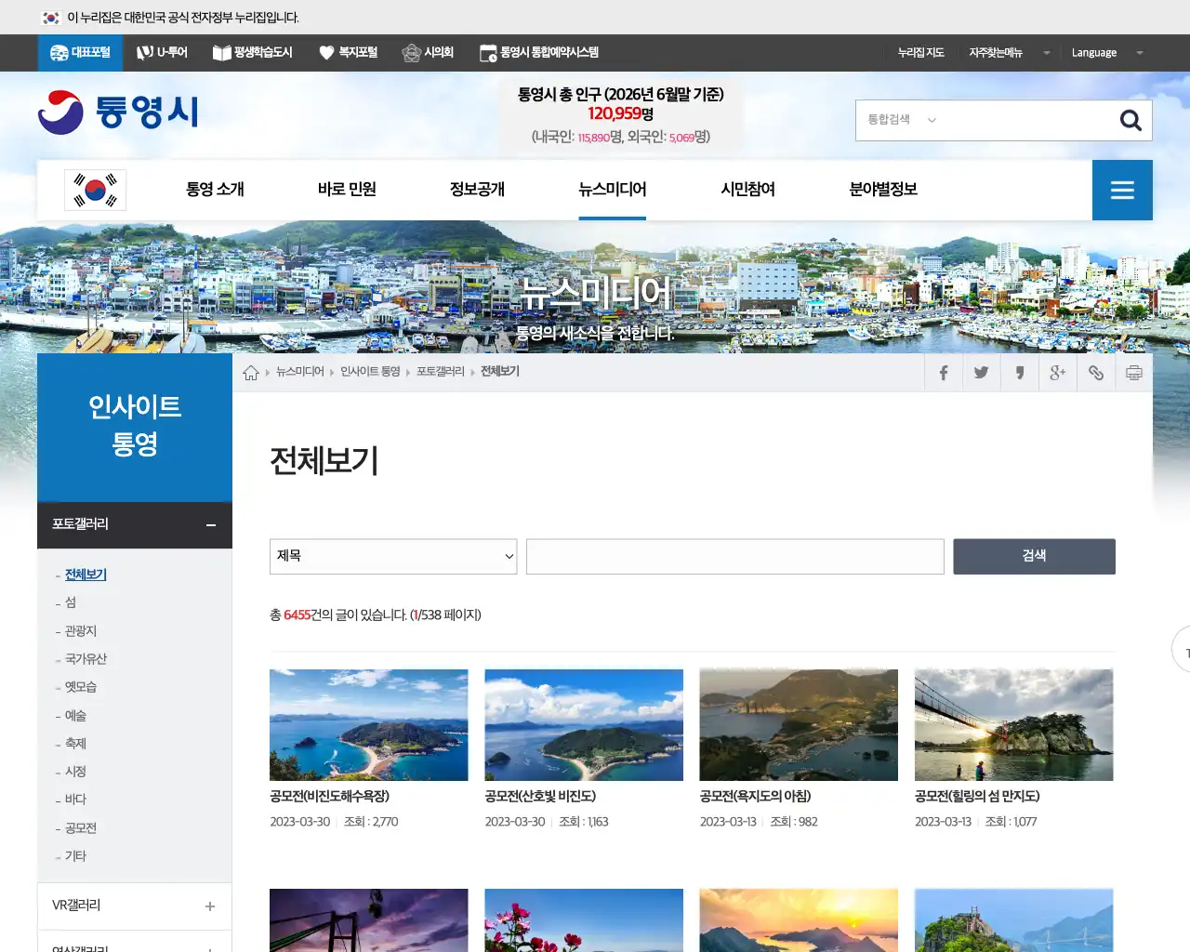Expand Language selection dropdown
Viewport: 1190px width, 952px height.
(1106, 53)
